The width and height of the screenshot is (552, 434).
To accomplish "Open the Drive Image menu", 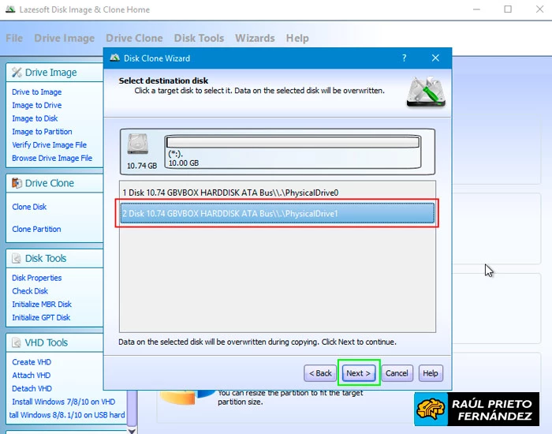I will click(x=64, y=38).
